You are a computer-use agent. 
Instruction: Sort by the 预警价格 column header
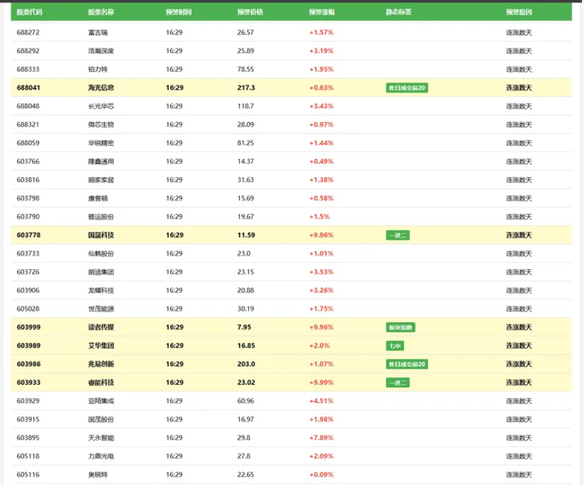pyautogui.click(x=250, y=12)
